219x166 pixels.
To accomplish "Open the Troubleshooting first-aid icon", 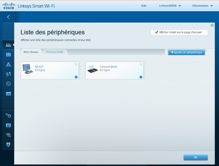I will [8, 125].
